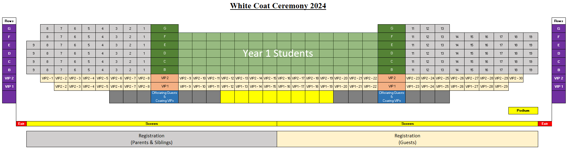Select seat VIP1-25
Image resolution: width=567 pixels, height=149 pixels.
(x=442, y=86)
